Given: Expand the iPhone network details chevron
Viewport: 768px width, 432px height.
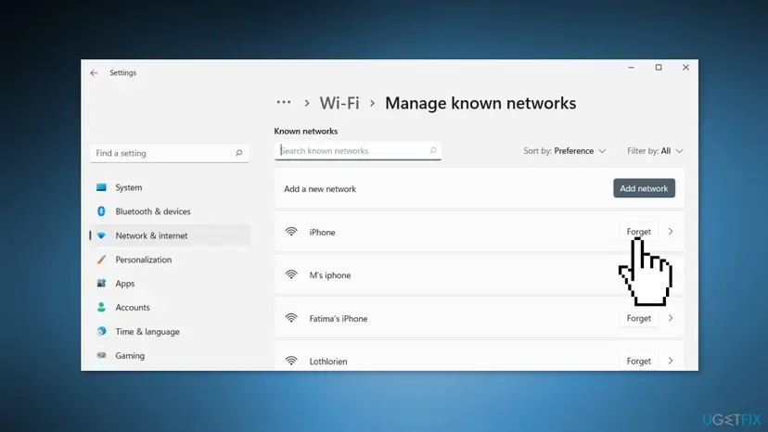Looking at the screenshot, I should click(671, 232).
